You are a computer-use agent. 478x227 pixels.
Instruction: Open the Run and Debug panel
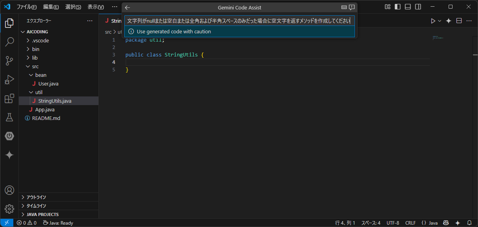pyautogui.click(x=9, y=80)
